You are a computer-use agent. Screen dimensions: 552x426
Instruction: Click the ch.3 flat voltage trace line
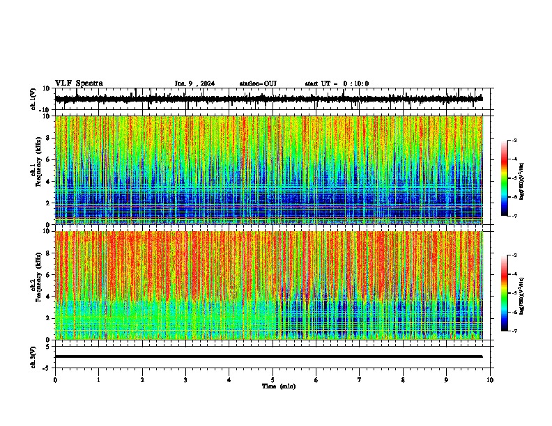click(x=268, y=356)
